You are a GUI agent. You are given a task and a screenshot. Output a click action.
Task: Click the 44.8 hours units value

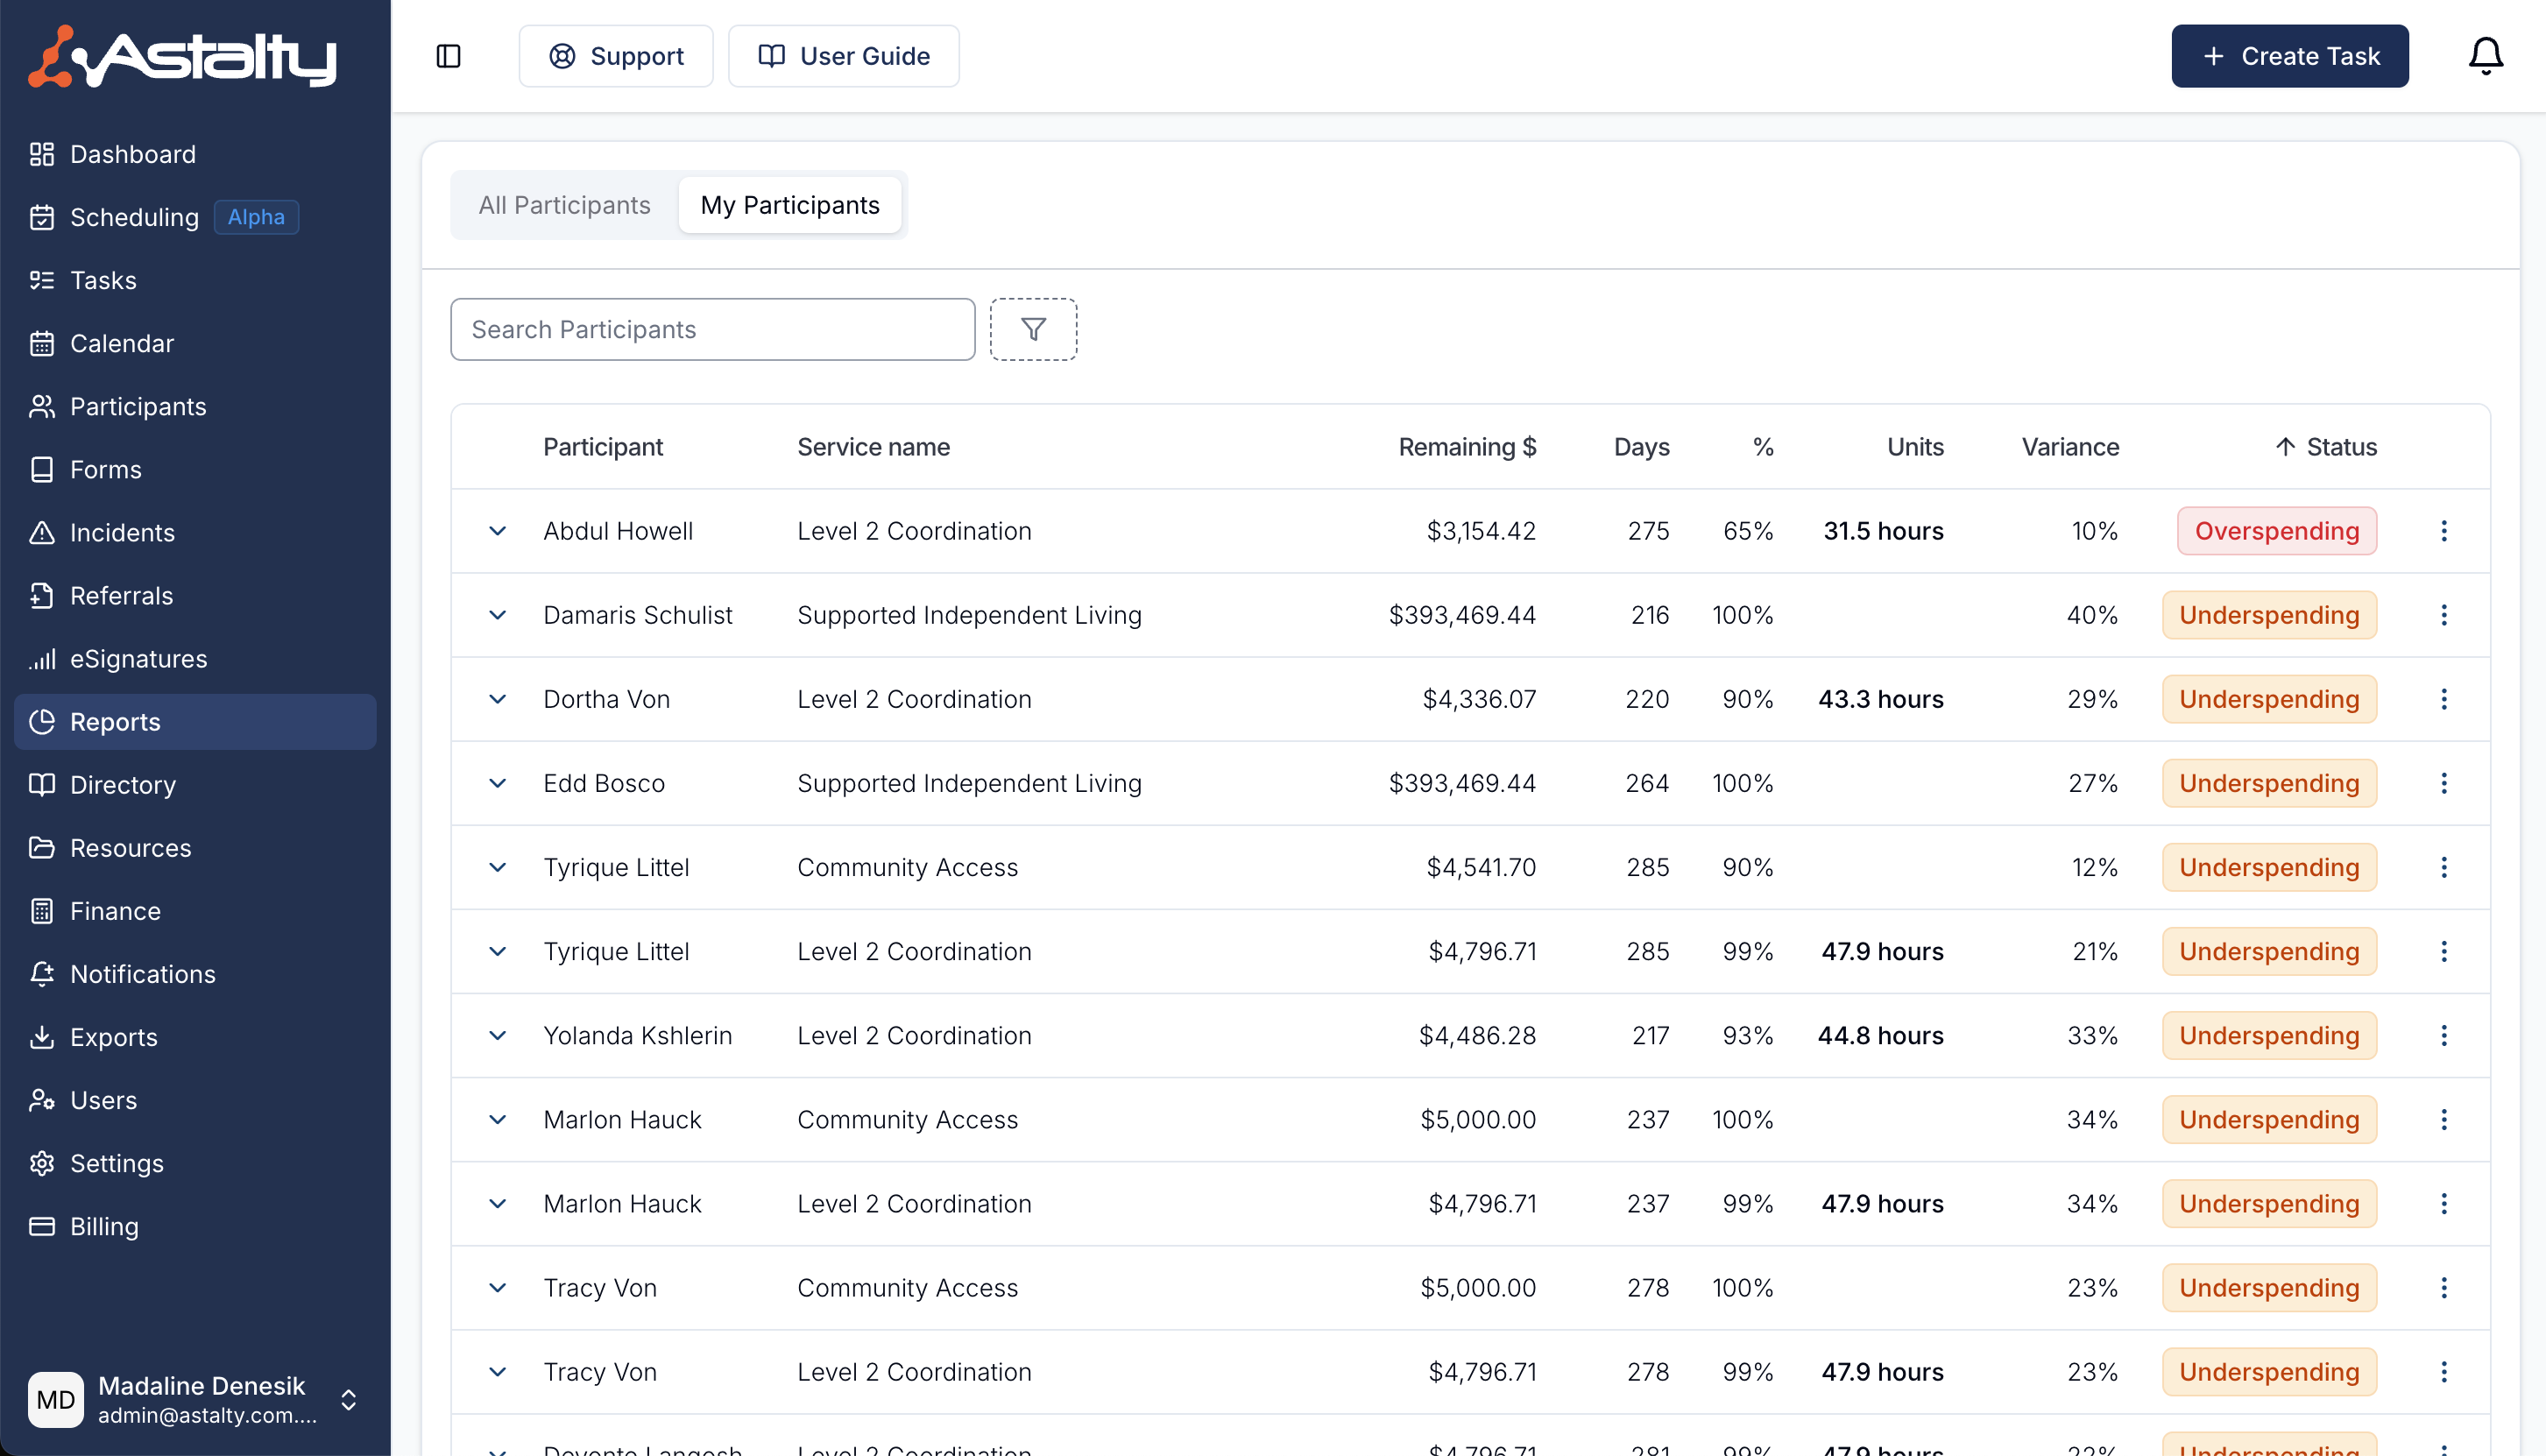1880,1035
